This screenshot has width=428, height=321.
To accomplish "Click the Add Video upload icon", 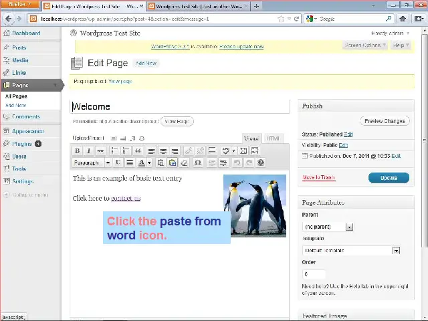I will tap(123, 138).
